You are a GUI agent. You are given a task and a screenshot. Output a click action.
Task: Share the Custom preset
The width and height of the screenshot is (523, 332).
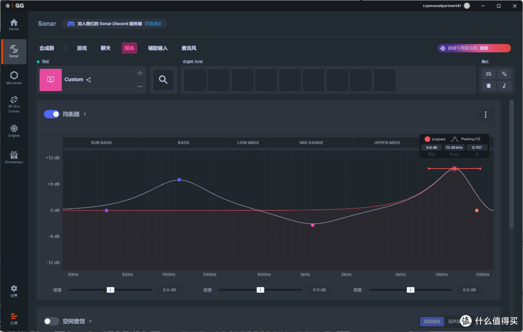(x=89, y=80)
